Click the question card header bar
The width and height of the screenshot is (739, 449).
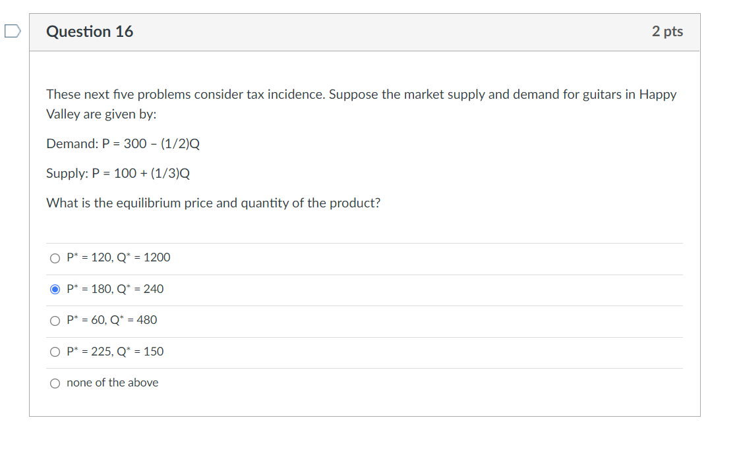[x=365, y=31]
